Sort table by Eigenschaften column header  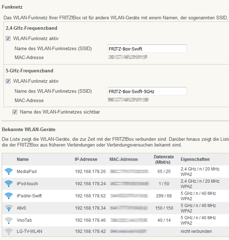click(x=195, y=159)
